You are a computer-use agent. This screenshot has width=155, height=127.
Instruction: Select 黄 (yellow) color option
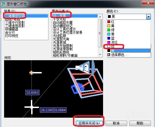pos(129,26)
